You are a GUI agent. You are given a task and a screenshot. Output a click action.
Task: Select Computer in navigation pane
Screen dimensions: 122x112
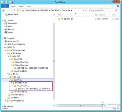point(10,38)
